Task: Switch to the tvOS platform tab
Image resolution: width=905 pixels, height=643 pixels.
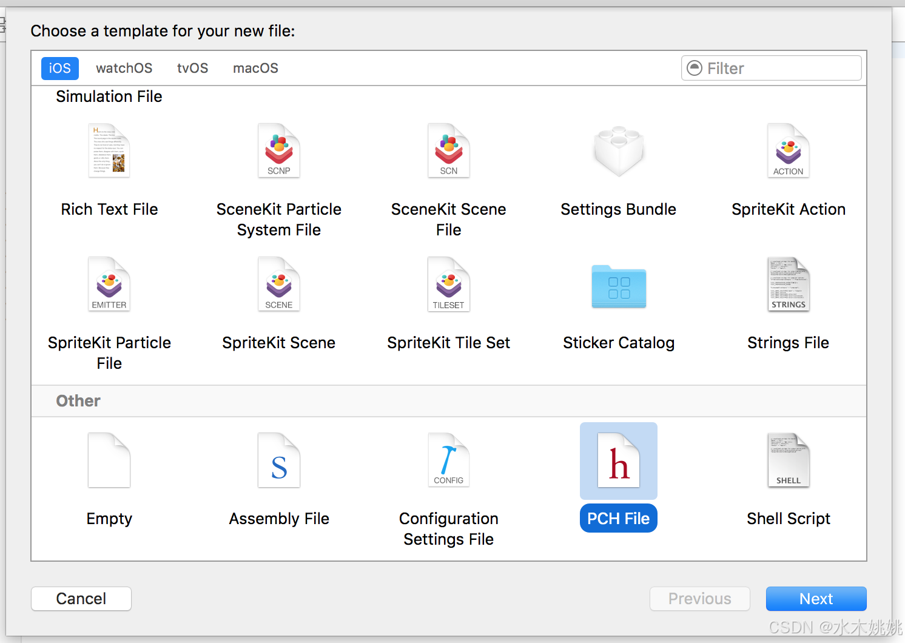Action: 193,68
